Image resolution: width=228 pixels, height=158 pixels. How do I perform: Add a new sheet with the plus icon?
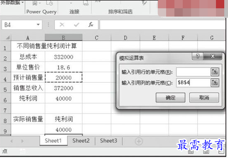tap(139, 141)
